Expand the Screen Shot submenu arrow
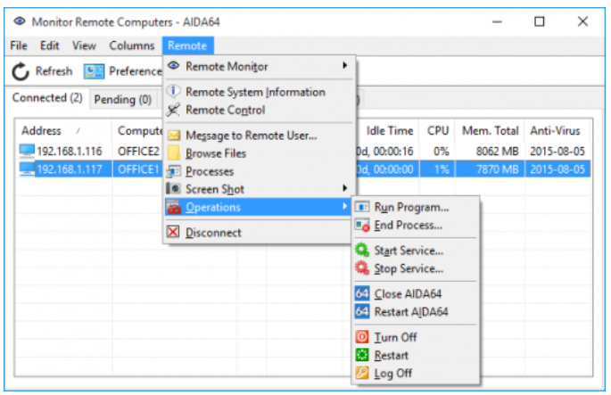611x395 pixels. pyautogui.click(x=345, y=188)
